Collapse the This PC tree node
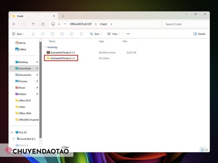This screenshot has width=218, height=163. click(12, 132)
